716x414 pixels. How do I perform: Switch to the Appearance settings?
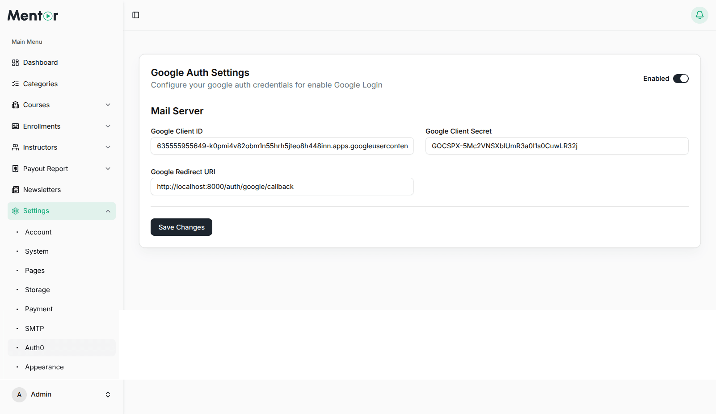[44, 367]
